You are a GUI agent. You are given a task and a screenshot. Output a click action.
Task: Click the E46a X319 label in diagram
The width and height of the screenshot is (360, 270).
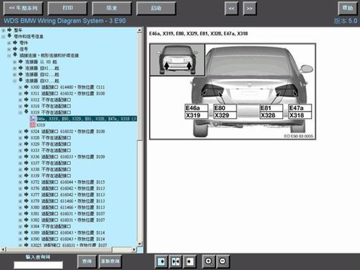click(x=197, y=112)
